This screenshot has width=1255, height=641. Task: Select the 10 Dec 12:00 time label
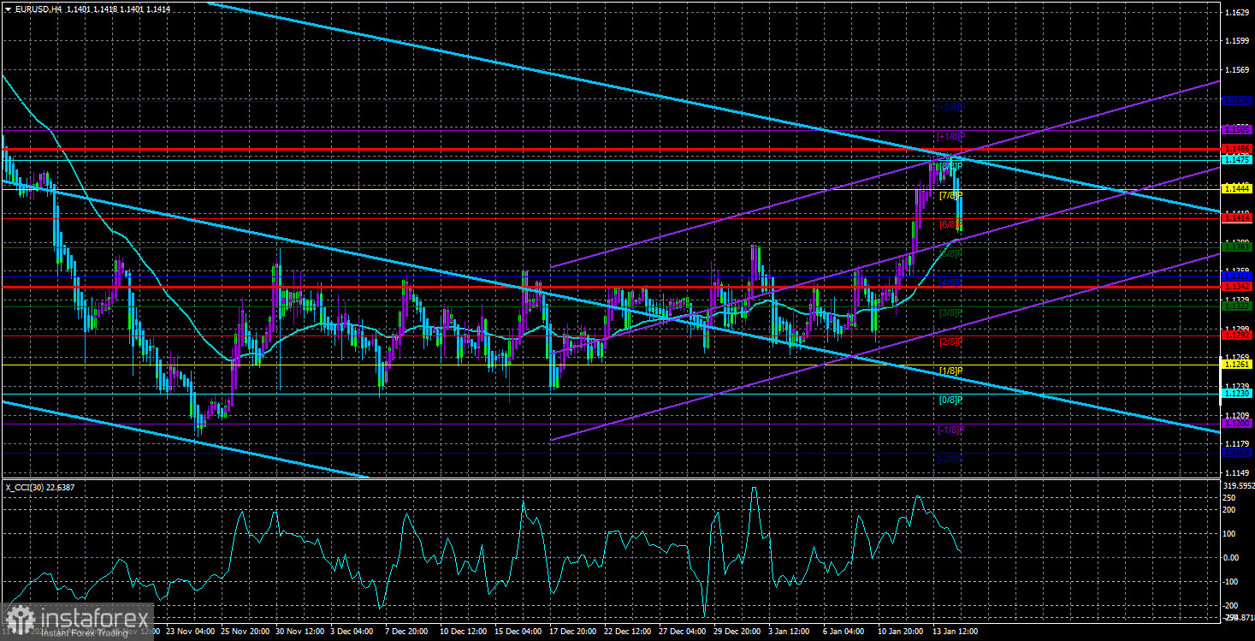pos(465,631)
